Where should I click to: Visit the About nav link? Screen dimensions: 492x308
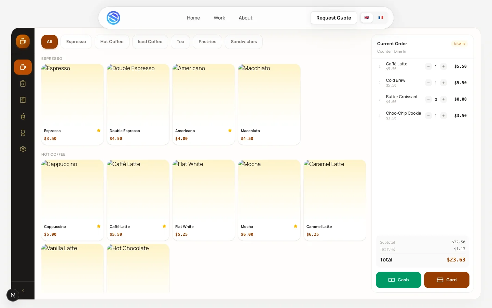click(245, 18)
